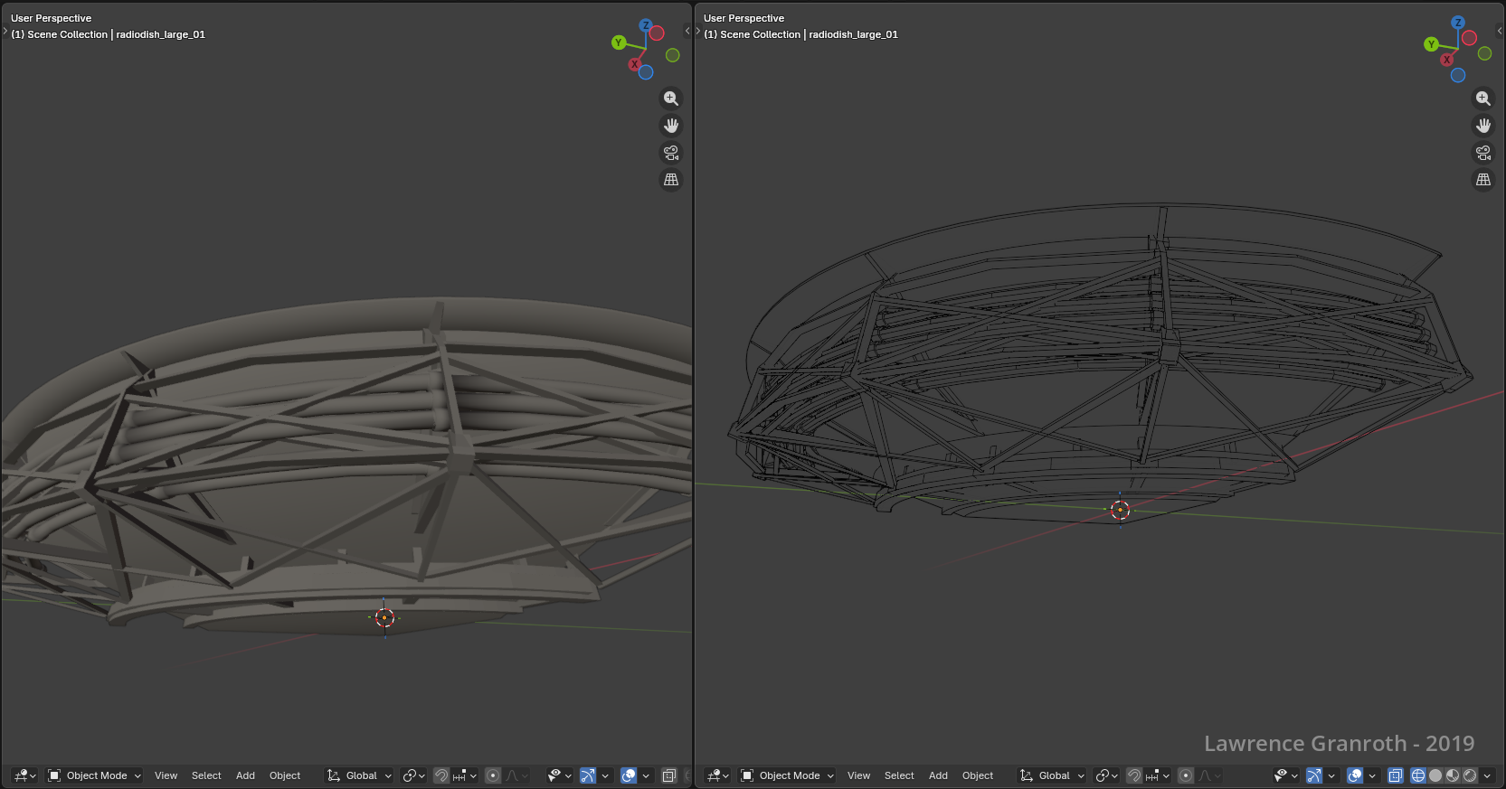The image size is (1506, 789).
Task: Click the pan hand icon in right viewport
Action: [1482, 126]
